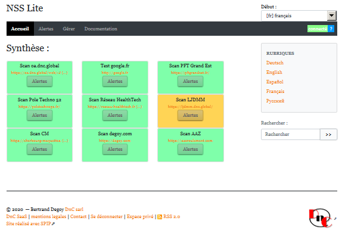Open the Gérer menu item
The image size is (345, 233).
click(69, 29)
